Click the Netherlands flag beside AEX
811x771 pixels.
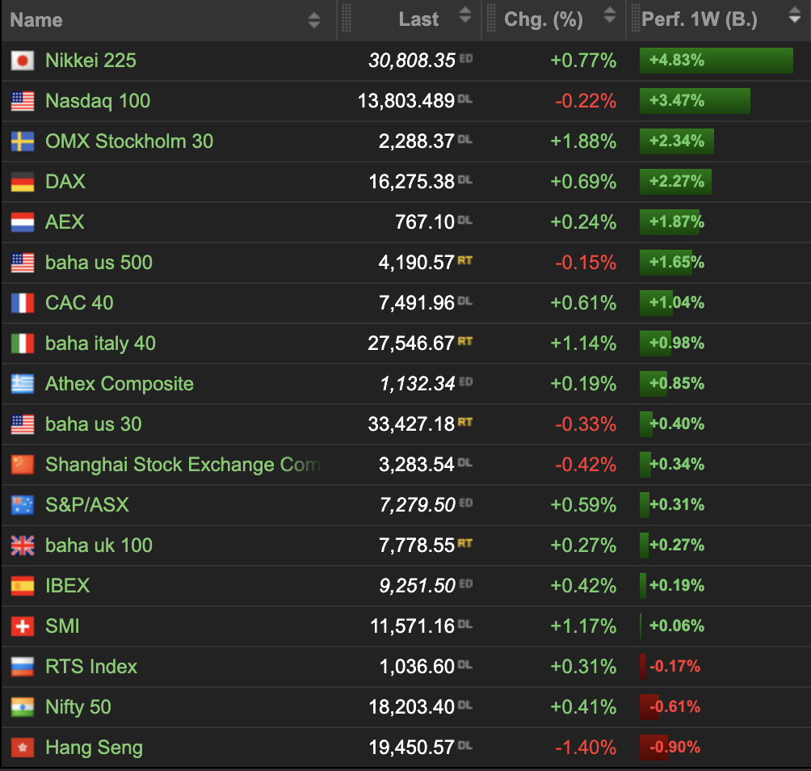[23, 222]
